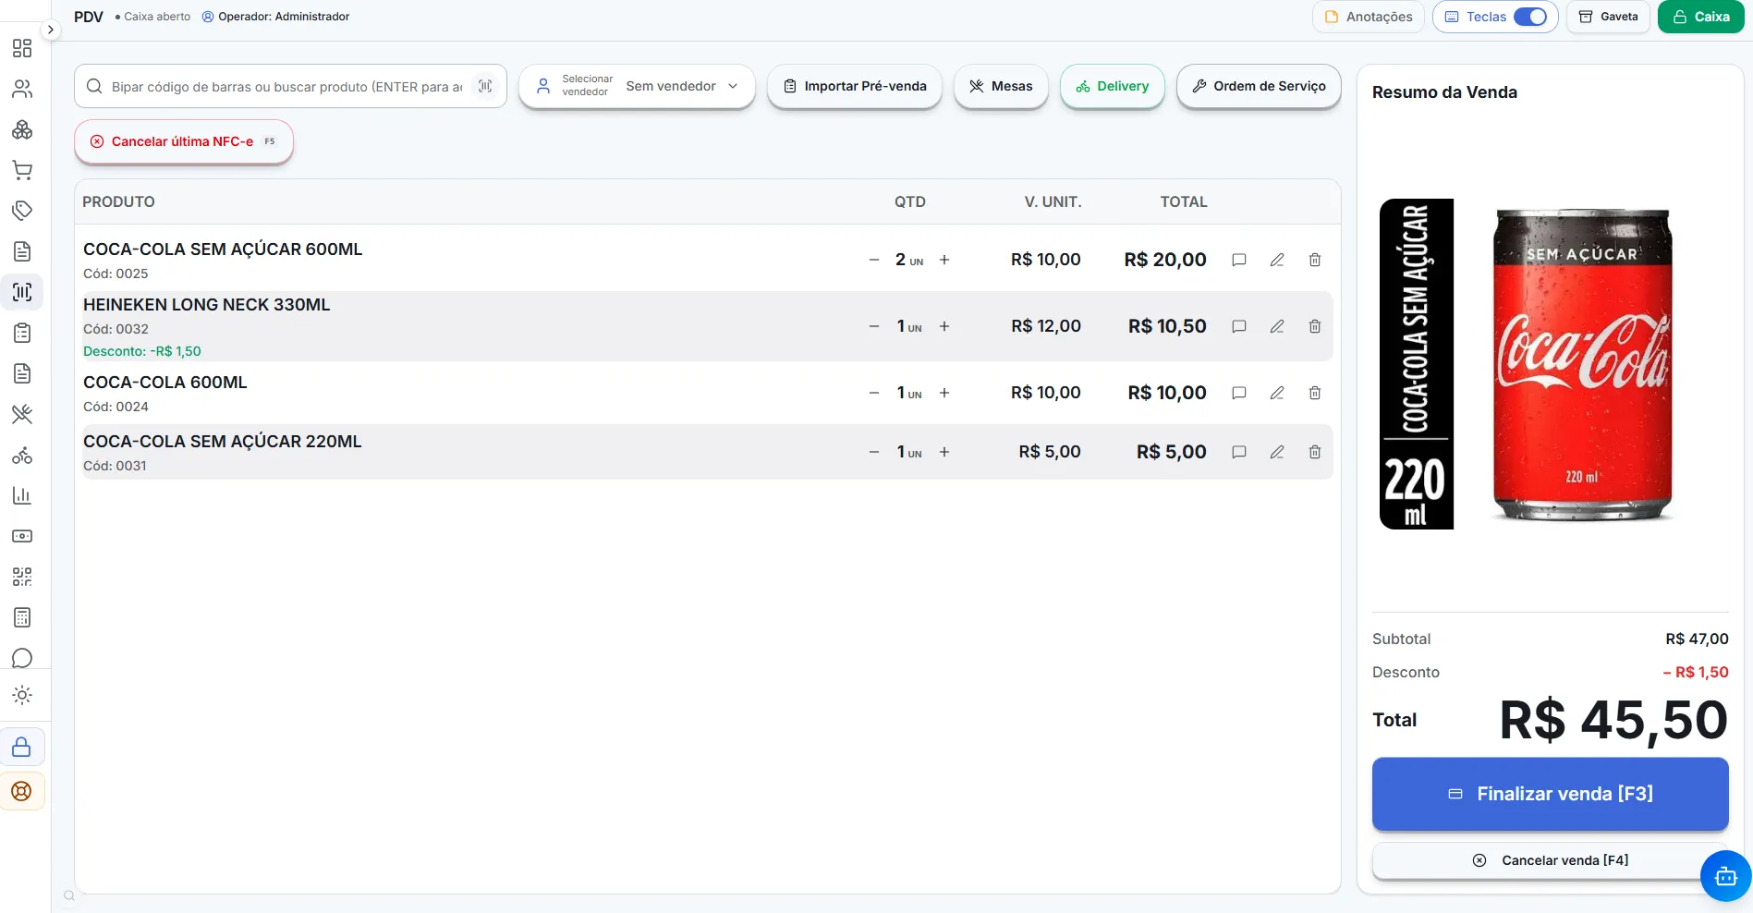Expand the sidebar with the chevron arrow
The image size is (1753, 913).
(51, 30)
